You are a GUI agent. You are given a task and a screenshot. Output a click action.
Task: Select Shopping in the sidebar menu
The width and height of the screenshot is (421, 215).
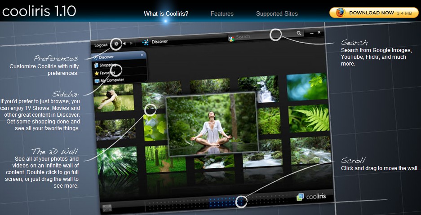[x=120, y=65]
